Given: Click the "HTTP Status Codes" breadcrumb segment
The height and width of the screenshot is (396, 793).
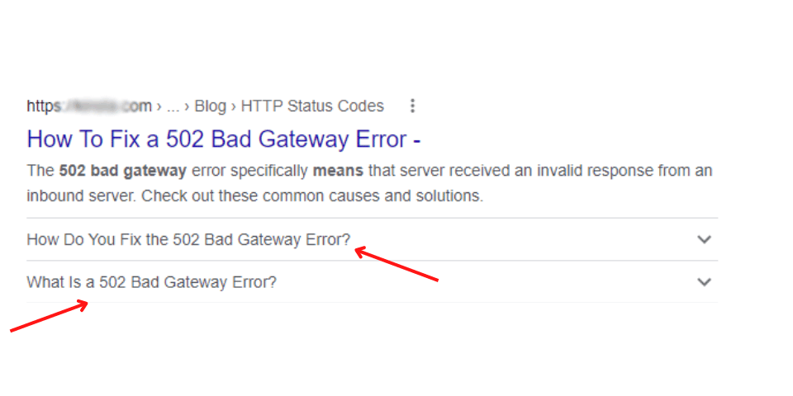Looking at the screenshot, I should click(312, 106).
